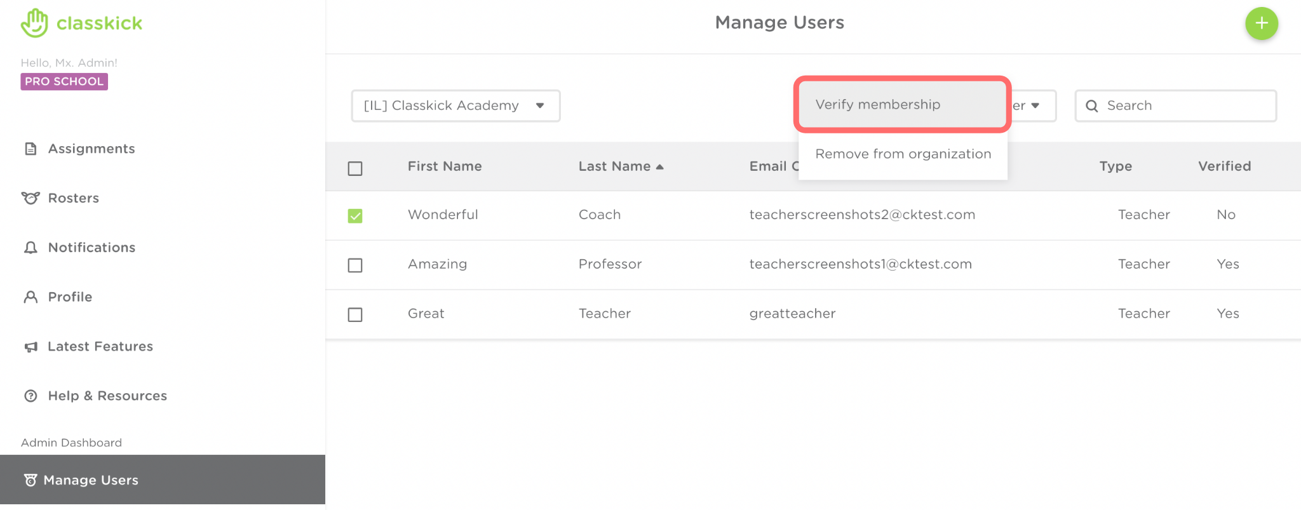1301x510 pixels.
Task: Expand the [IL] Classkick Academy dropdown
Action: [455, 105]
